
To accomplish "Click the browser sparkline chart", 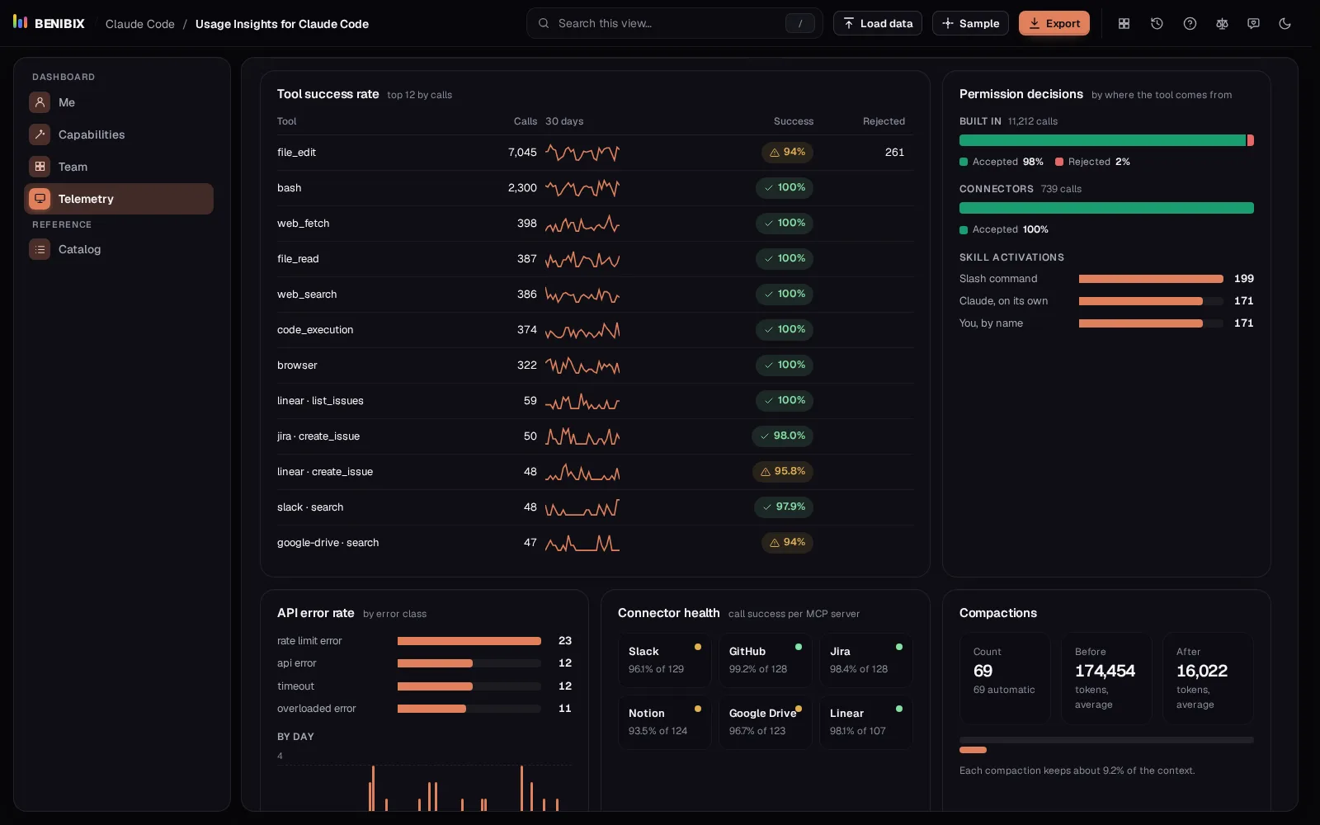I will pyautogui.click(x=582, y=365).
